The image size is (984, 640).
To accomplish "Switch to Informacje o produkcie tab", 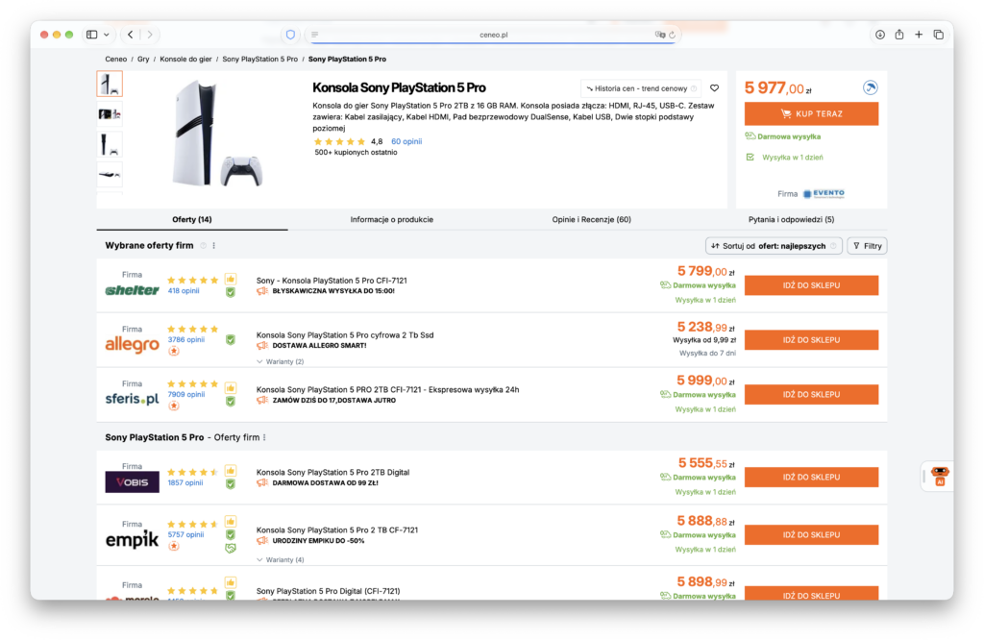I will click(392, 220).
